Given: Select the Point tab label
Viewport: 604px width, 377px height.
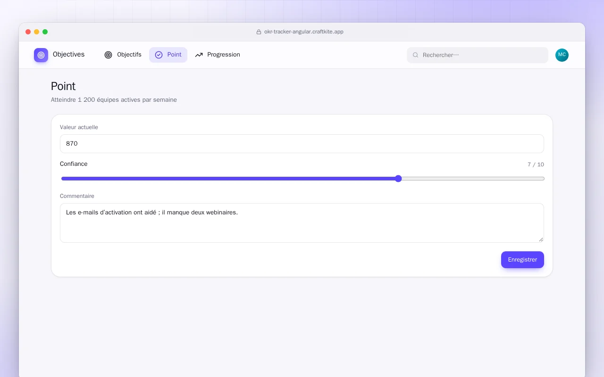Looking at the screenshot, I should (174, 55).
